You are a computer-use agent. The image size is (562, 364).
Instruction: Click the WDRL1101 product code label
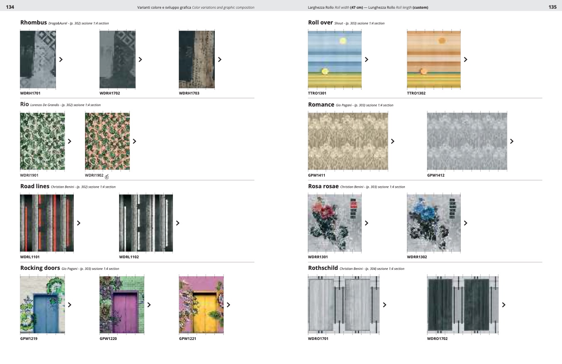[30, 257]
